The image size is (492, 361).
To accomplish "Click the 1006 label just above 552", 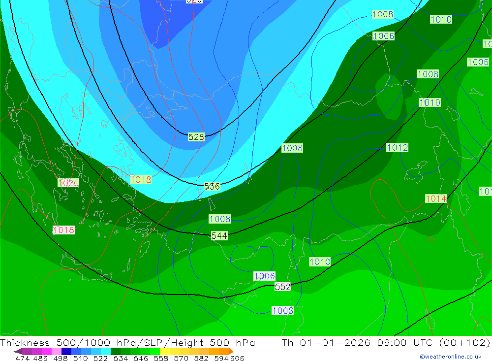I will [265, 276].
